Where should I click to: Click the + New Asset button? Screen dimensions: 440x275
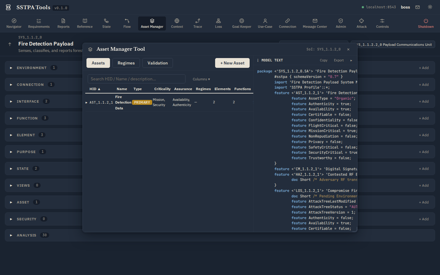click(232, 63)
